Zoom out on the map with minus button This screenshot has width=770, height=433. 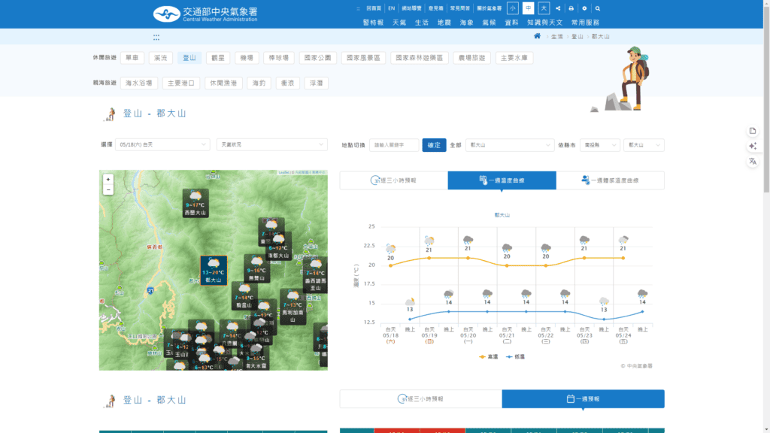tap(108, 190)
